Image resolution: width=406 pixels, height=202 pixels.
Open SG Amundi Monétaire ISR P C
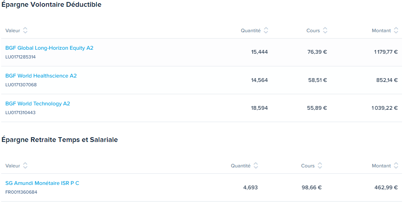click(x=42, y=183)
